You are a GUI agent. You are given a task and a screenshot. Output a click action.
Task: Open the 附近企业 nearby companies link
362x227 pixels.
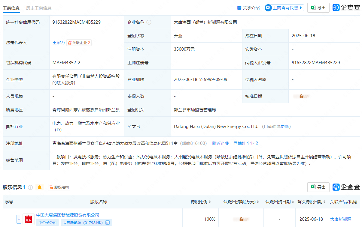(221, 143)
